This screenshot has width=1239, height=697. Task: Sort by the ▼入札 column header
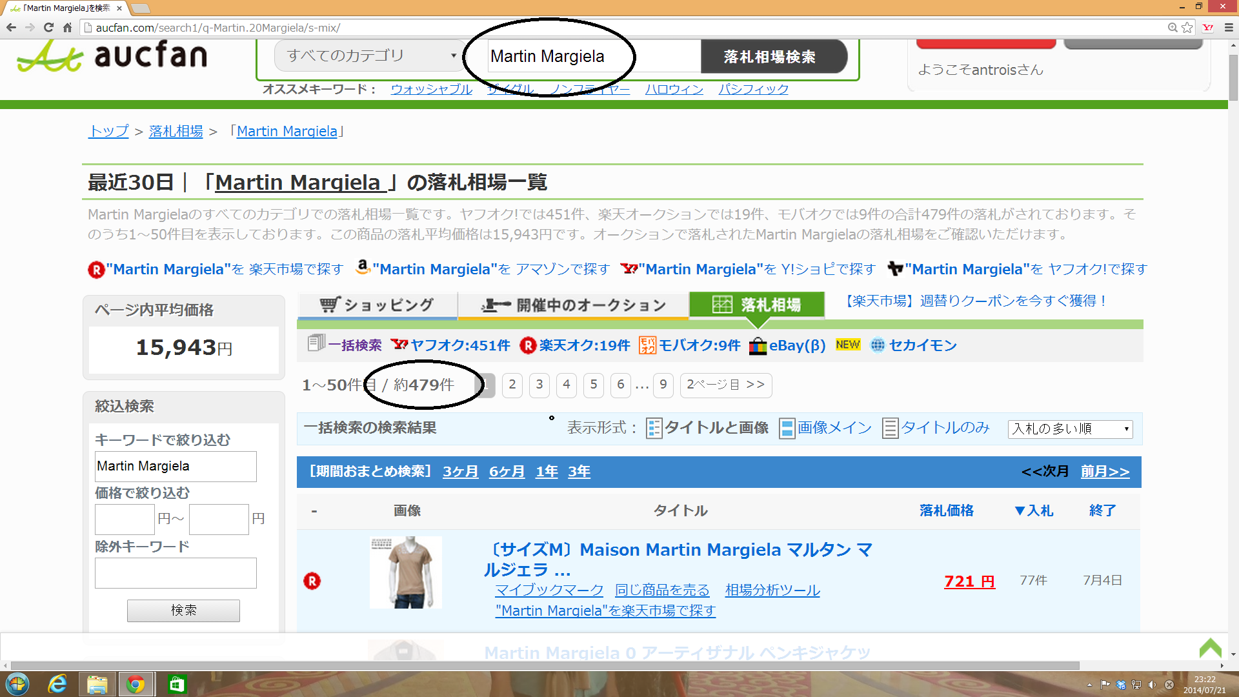pyautogui.click(x=1034, y=510)
